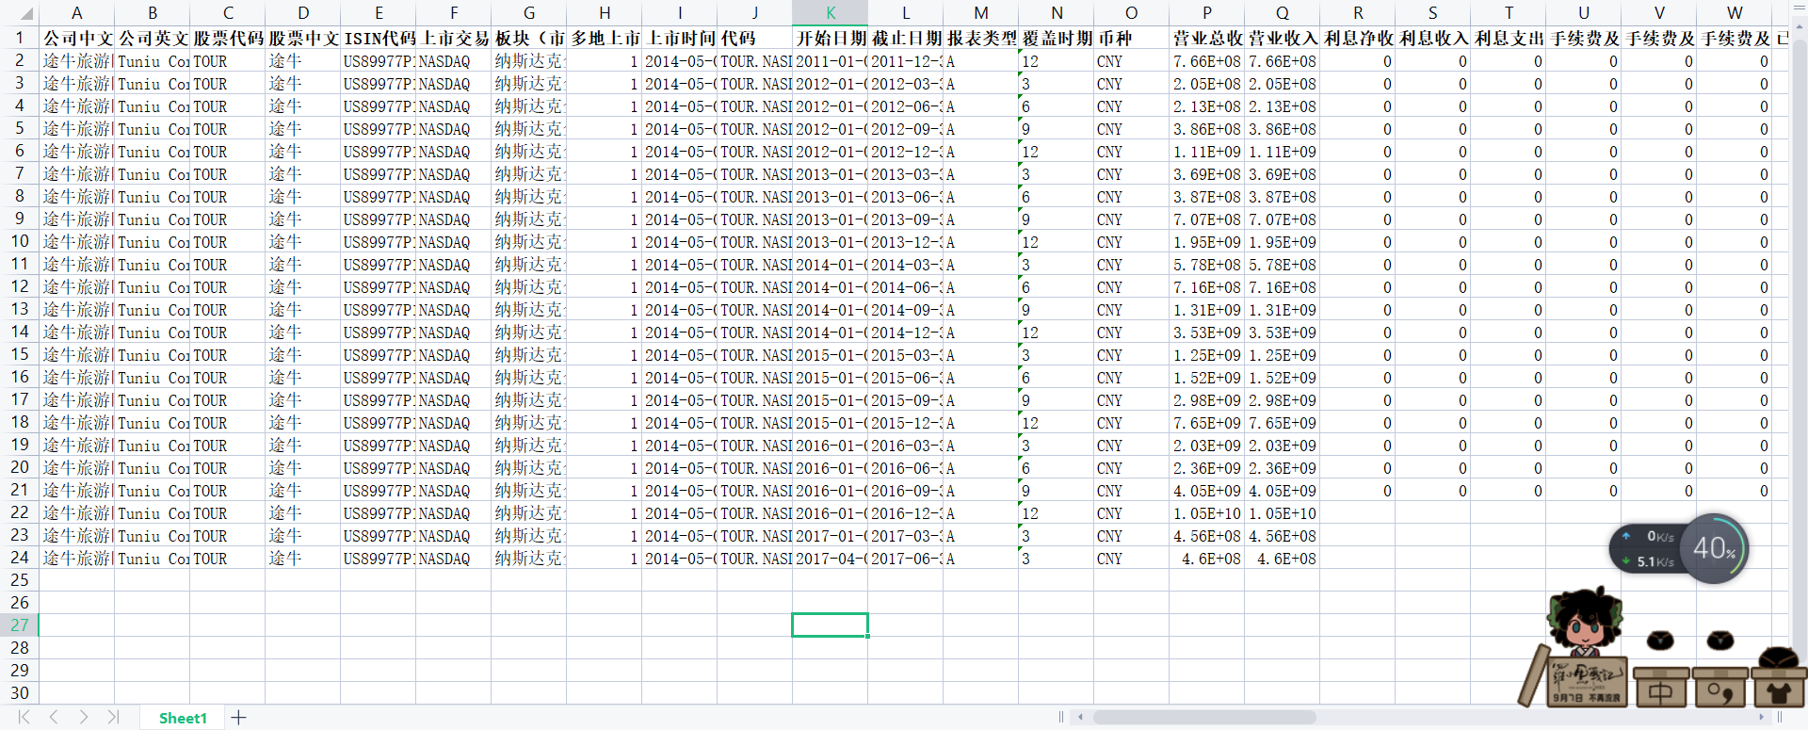Select column K header

(x=830, y=13)
